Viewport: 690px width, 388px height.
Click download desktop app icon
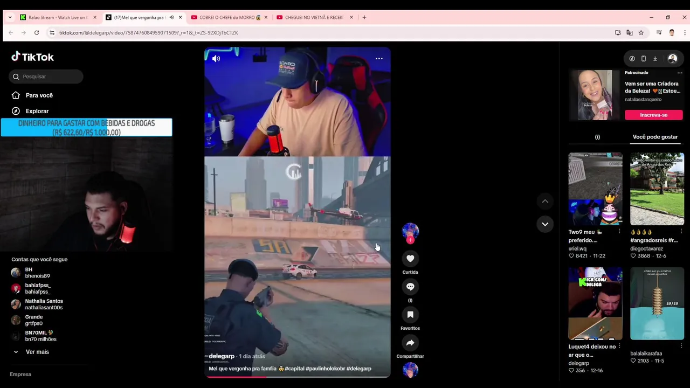coord(655,59)
